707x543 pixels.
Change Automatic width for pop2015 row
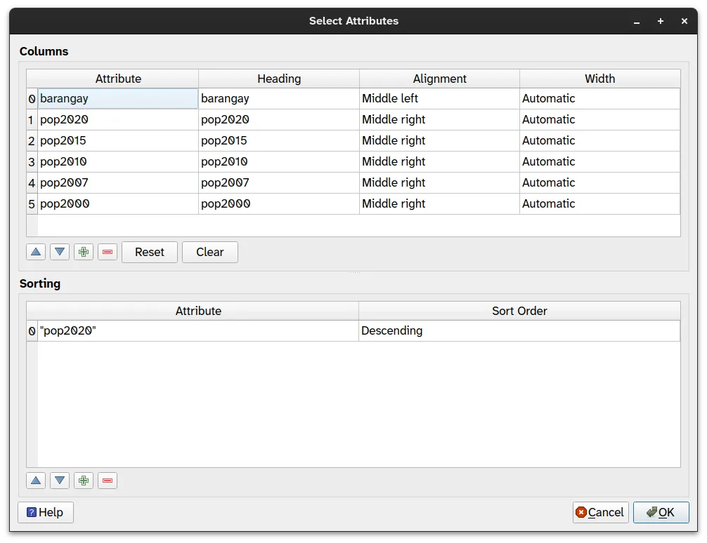[x=599, y=140]
